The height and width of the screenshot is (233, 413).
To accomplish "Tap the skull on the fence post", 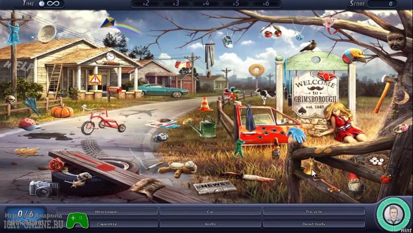I will (x=10, y=100).
